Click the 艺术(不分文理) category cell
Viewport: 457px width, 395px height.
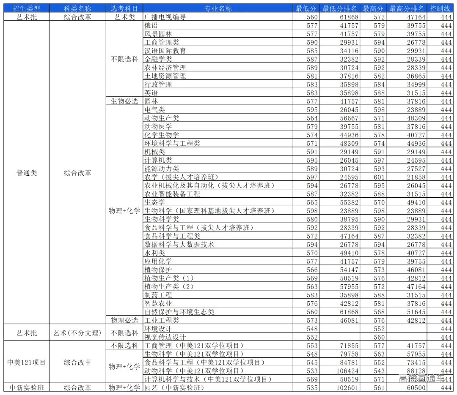[x=77, y=333]
